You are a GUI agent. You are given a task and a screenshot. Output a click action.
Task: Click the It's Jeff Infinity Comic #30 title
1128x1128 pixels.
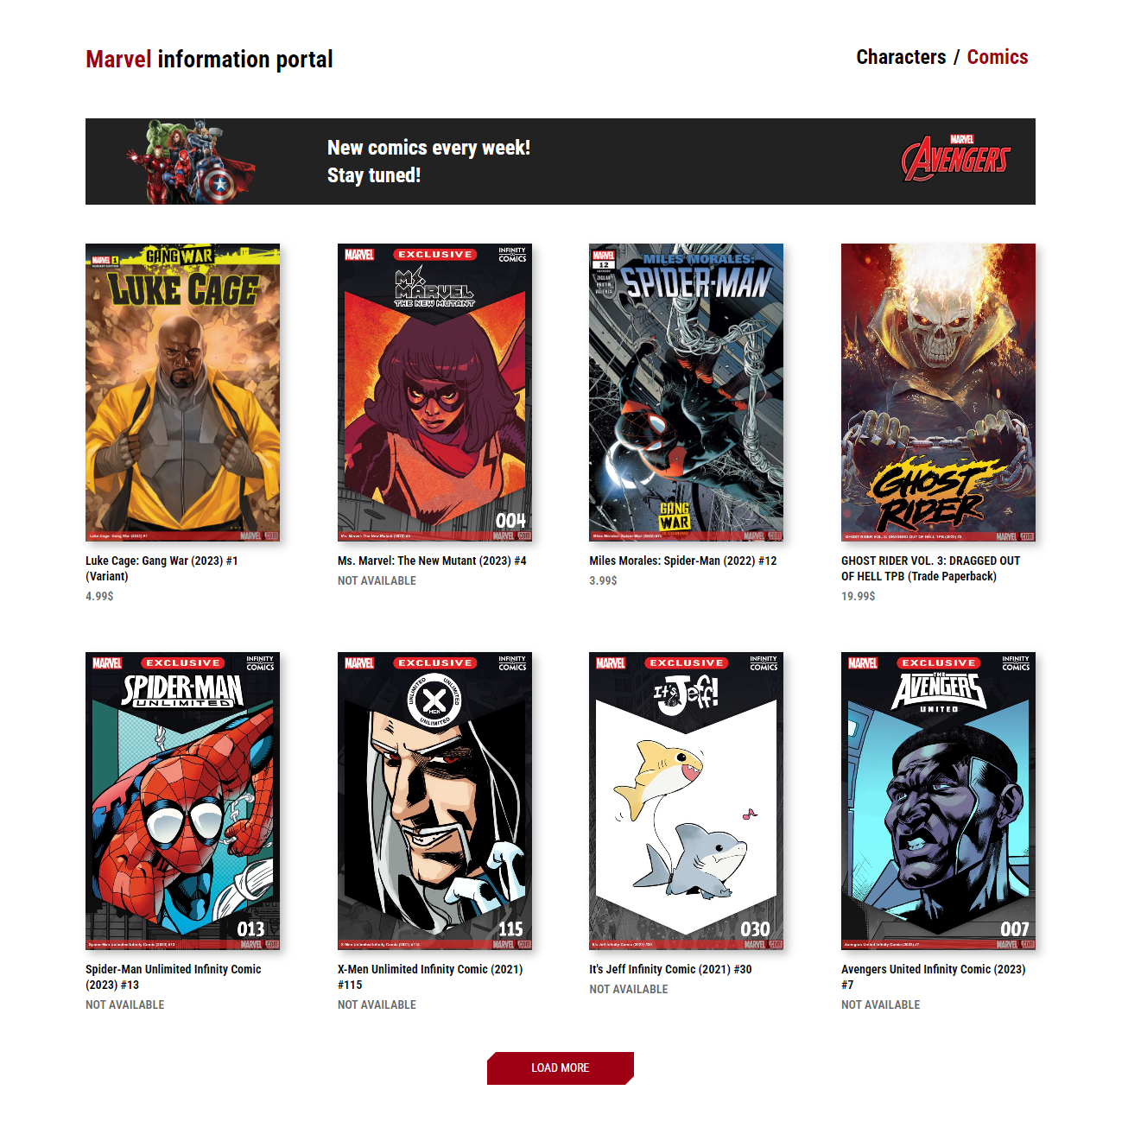coord(670,969)
